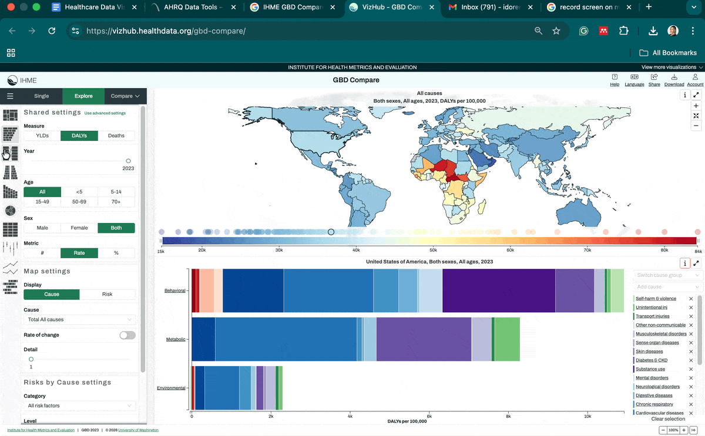Open the pie/sunburst chart view
The image size is (705, 436).
point(9,210)
